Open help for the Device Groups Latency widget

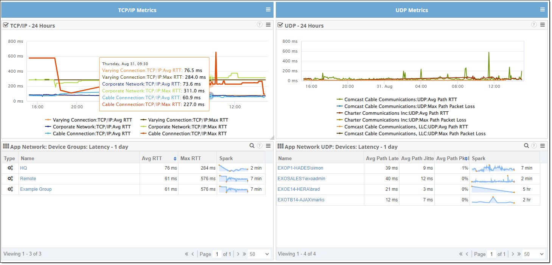(260, 146)
